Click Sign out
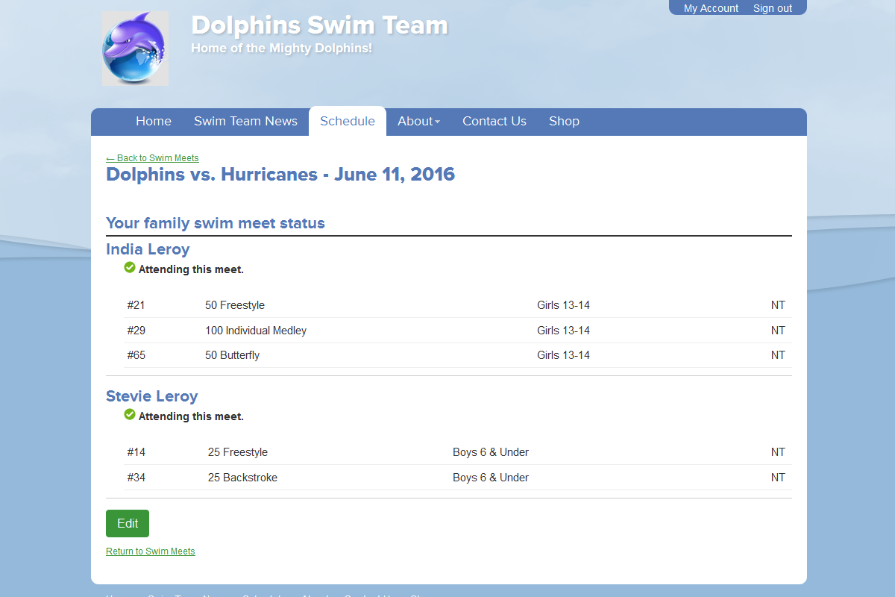Screen dimensions: 895x597 (772, 8)
